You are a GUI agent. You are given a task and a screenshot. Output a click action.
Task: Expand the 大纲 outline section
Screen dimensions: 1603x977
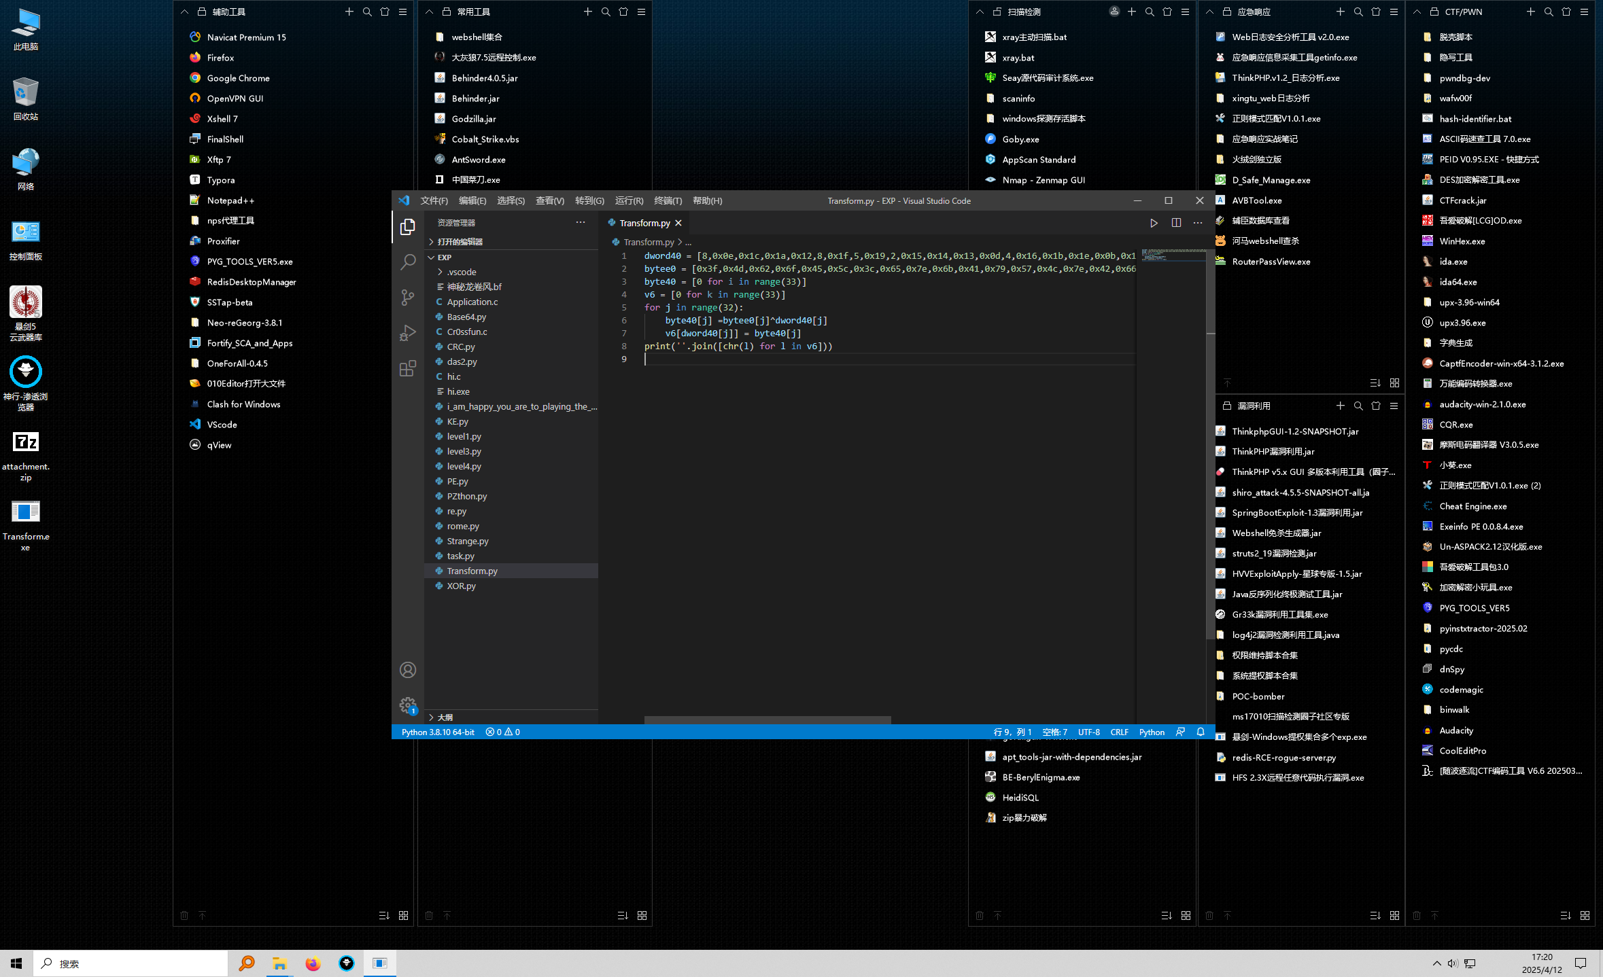tap(445, 717)
